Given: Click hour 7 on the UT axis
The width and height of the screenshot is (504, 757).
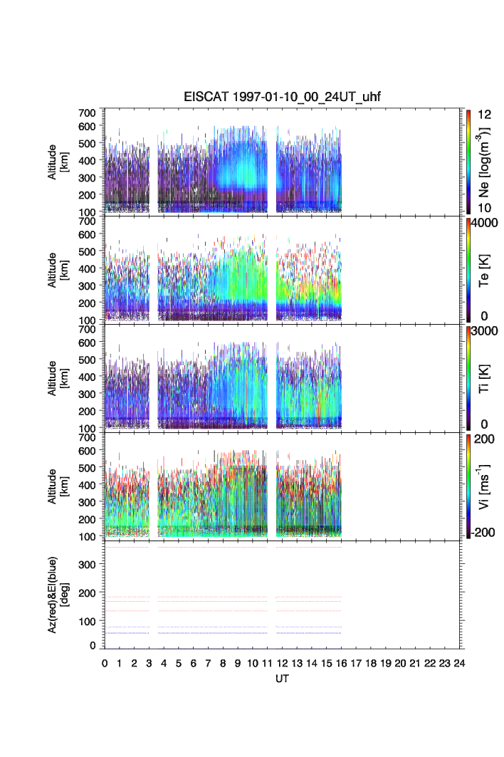Looking at the screenshot, I should (208, 663).
